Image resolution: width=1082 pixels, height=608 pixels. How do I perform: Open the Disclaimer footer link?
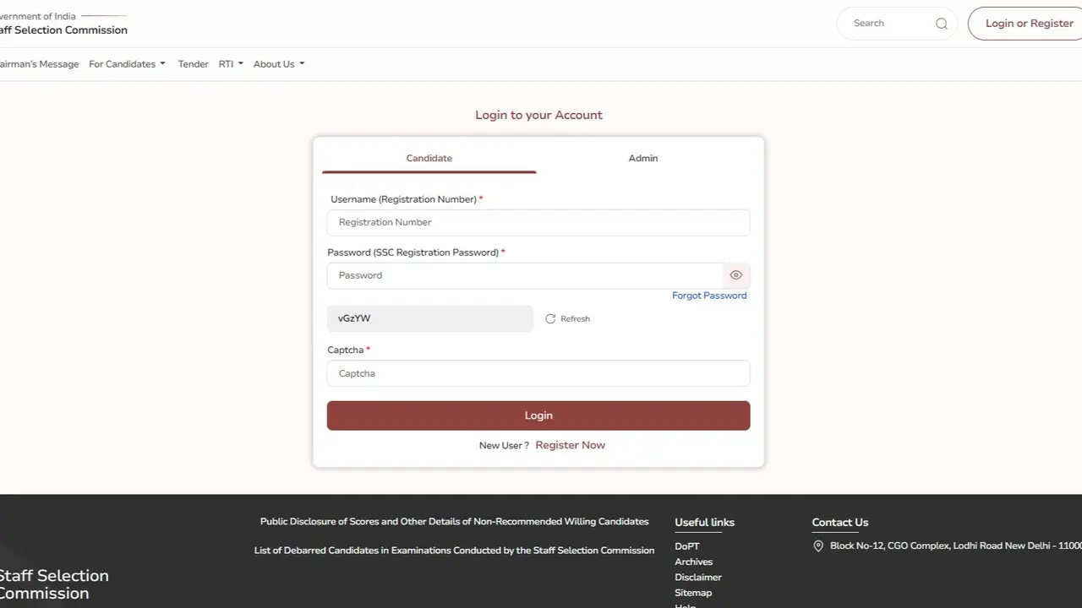coord(698,577)
